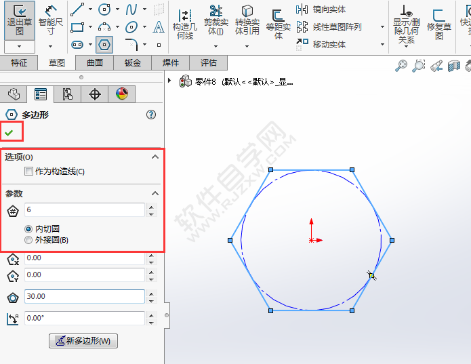Click Trim Entities (剪裁实体)
This screenshot has height=364, width=471.
(x=216, y=20)
